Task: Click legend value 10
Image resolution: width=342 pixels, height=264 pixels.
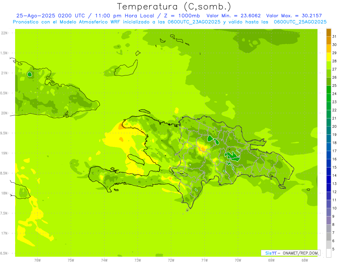Action: click(x=335, y=208)
